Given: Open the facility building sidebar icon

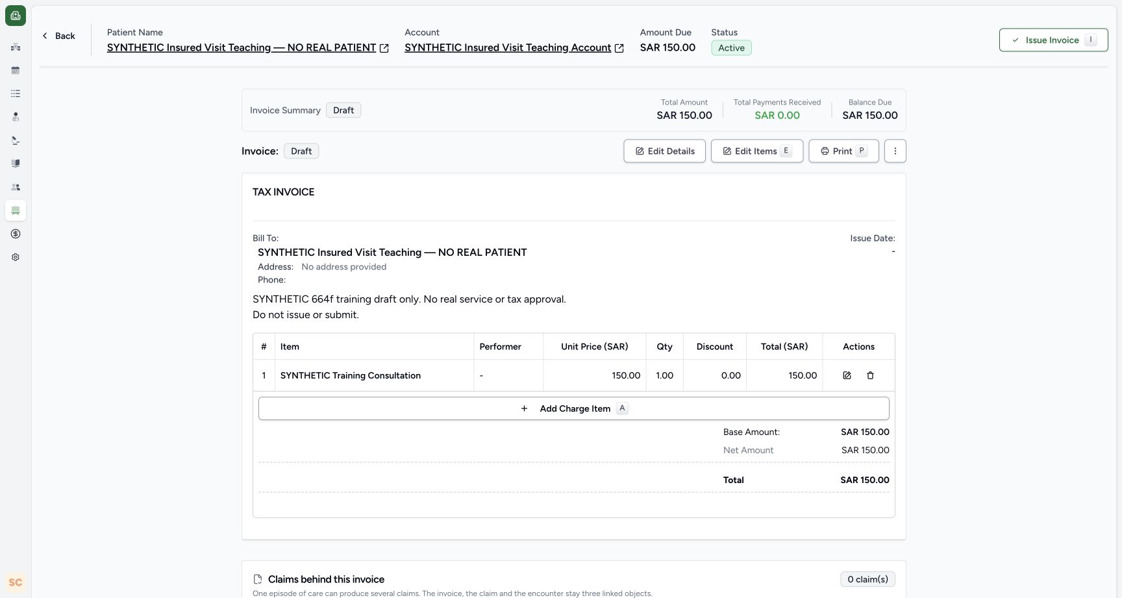Looking at the screenshot, I should (x=16, y=47).
